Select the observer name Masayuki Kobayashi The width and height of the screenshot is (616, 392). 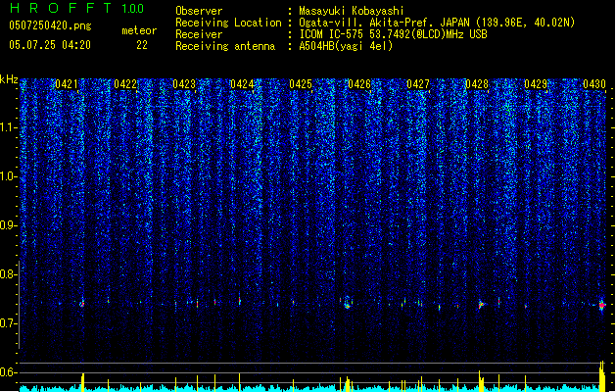point(352,11)
